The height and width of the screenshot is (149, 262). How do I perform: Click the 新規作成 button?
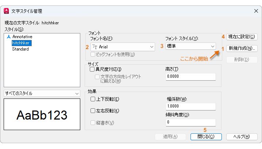[x=242, y=48]
